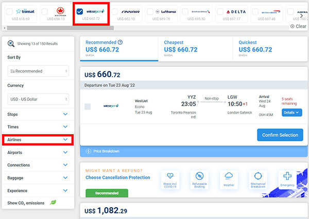Viewport: 309px width, 219px height.
Task: Click '5 seats remaining' text
Action: click(289, 101)
